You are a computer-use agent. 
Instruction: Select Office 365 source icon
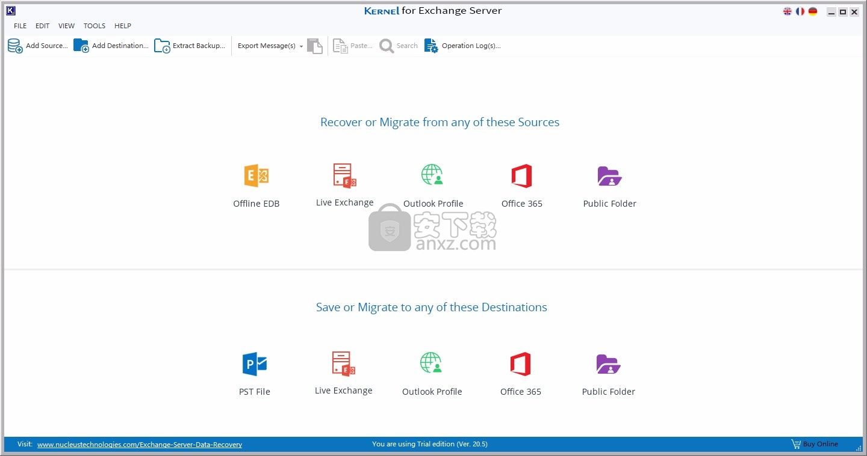[521, 176]
